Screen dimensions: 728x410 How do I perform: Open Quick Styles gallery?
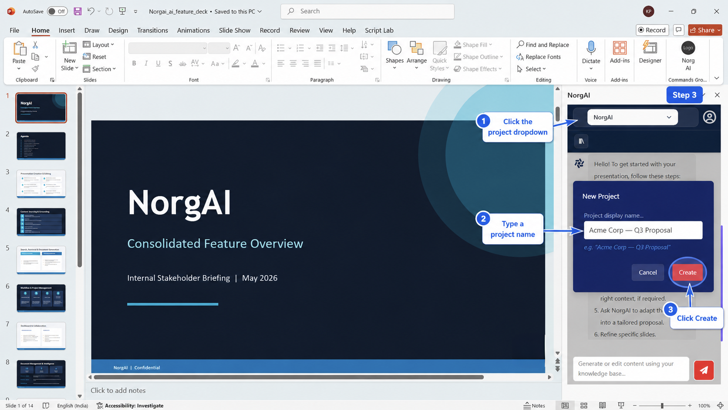tap(439, 55)
